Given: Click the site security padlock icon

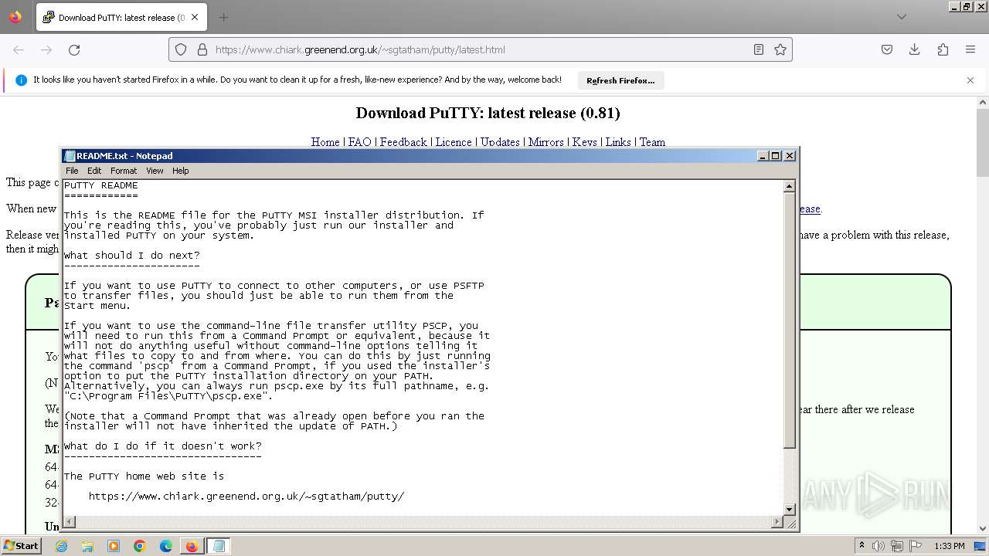Looking at the screenshot, I should tap(202, 49).
